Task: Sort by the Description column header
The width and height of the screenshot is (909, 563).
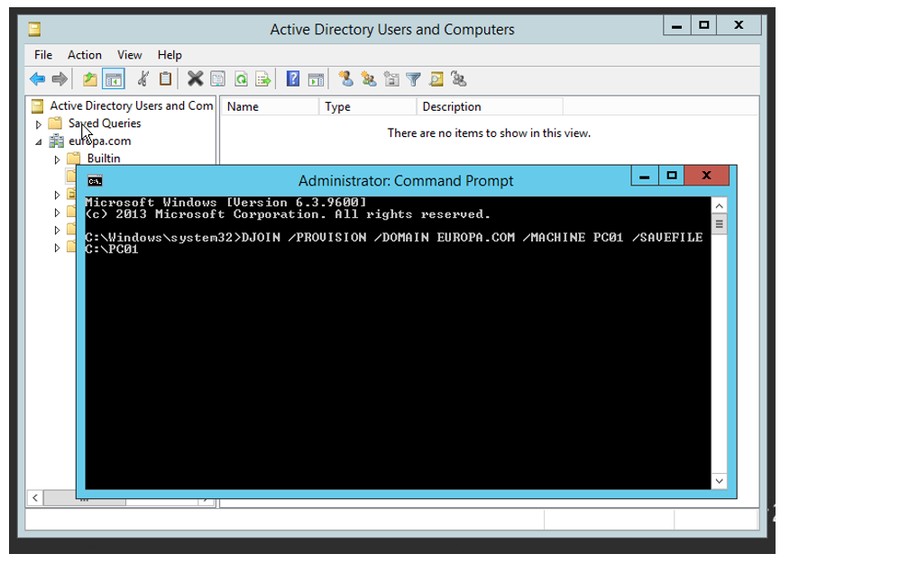Action: 490,106
